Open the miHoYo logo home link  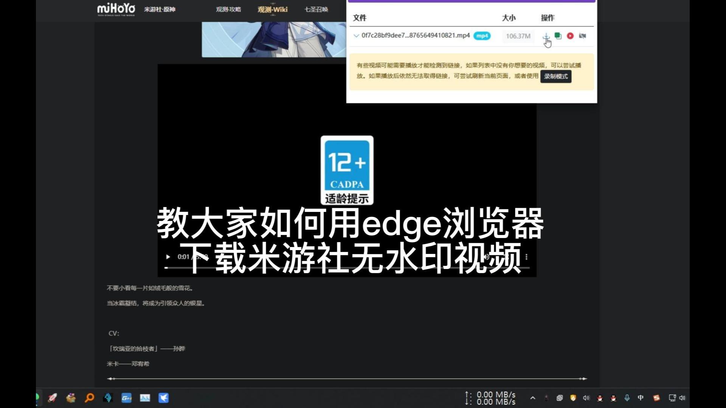point(116,9)
